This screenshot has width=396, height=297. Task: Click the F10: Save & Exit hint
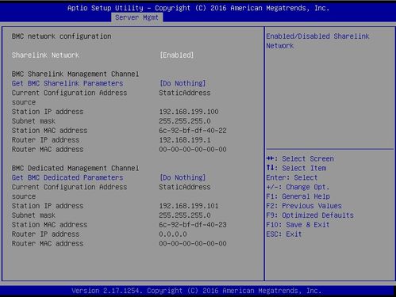point(298,225)
